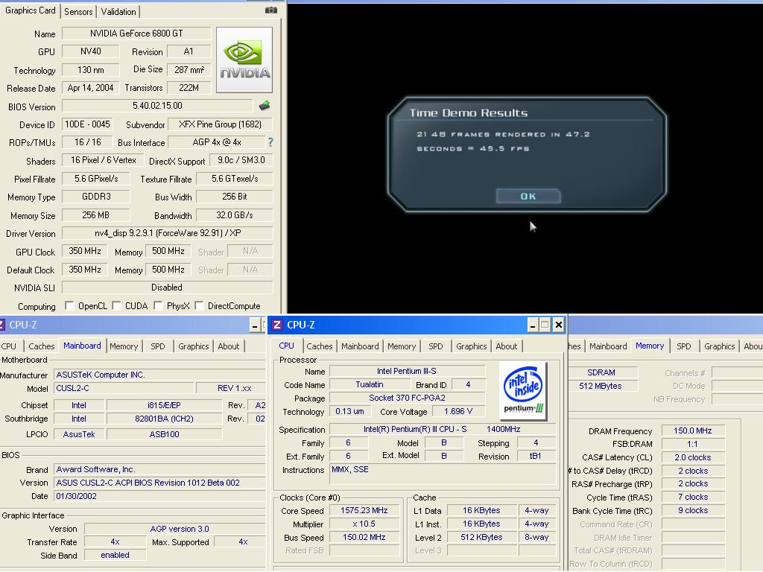Open Memory tab in front CPU-Z window
Viewport: 763px width, 572px height.
[402, 346]
